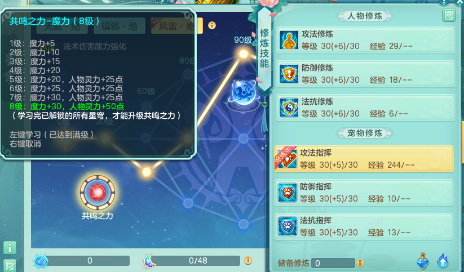Click the blue flame upgrade arrow icon
Screen dimensions: 464x272
coord(443,261)
